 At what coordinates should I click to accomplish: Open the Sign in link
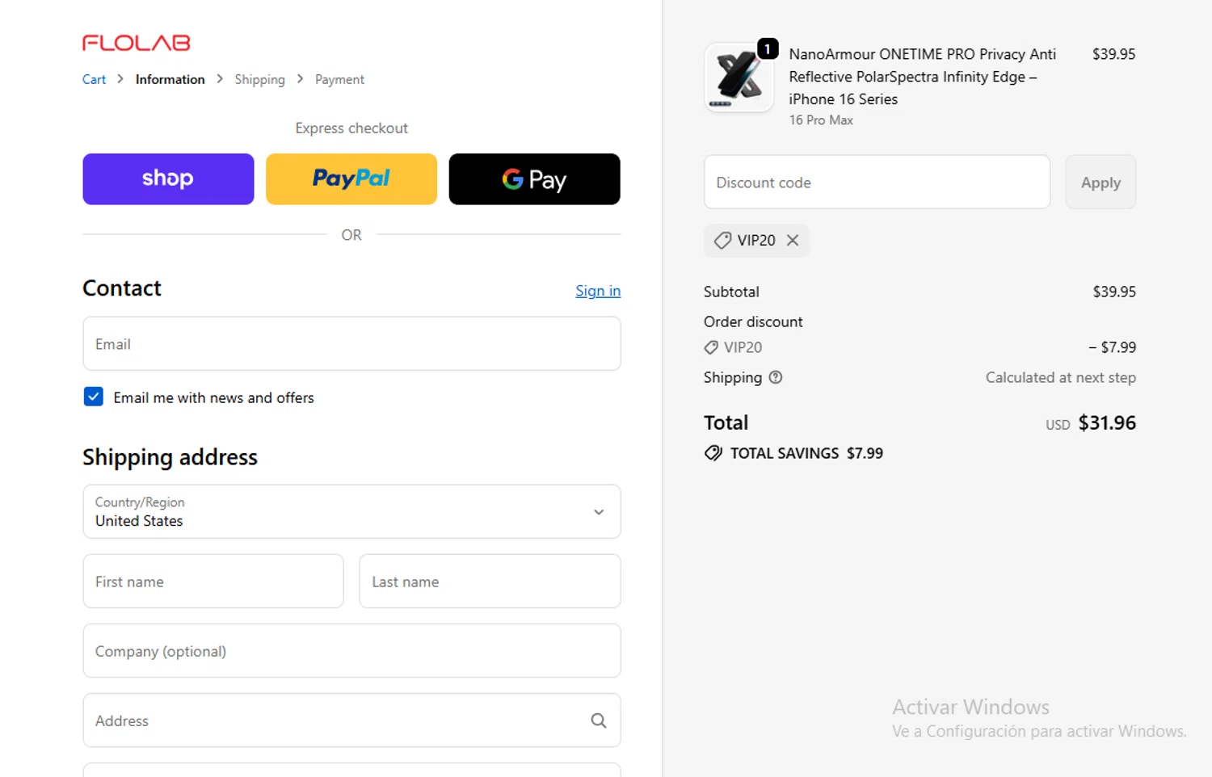(598, 291)
